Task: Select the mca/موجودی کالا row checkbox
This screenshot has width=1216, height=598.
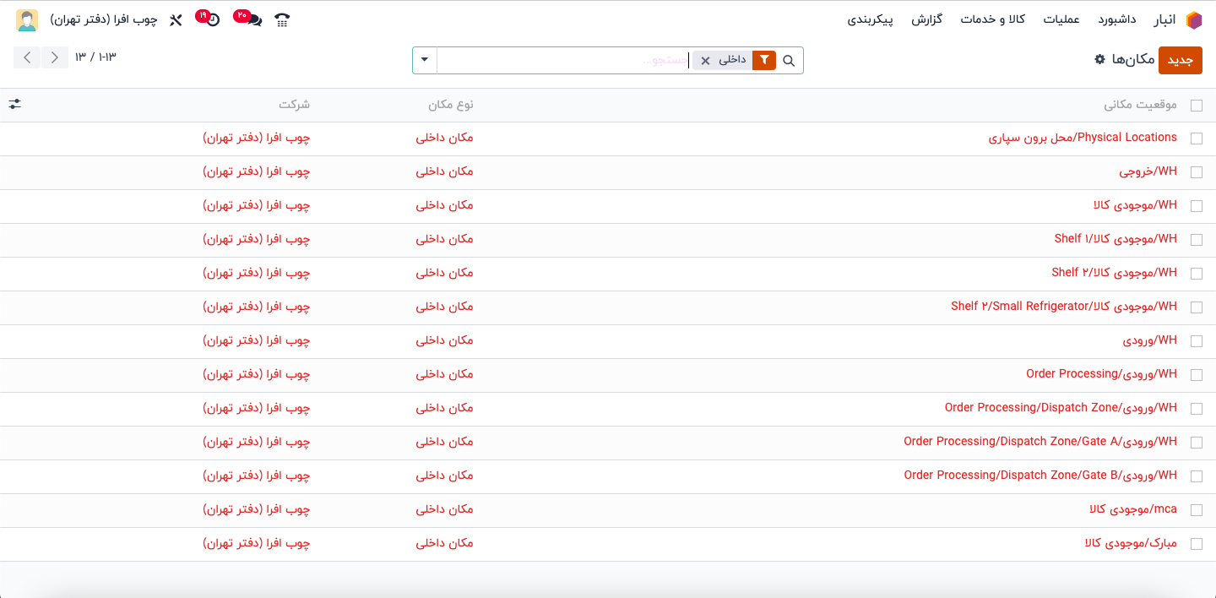Action: coord(1196,510)
